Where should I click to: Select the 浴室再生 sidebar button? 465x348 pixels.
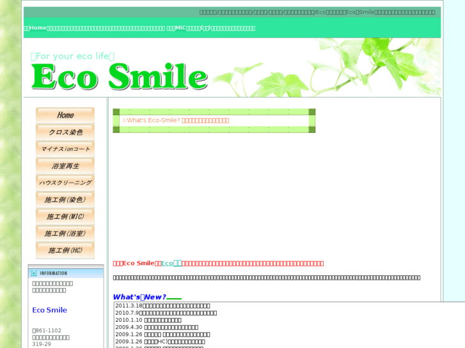[65, 166]
